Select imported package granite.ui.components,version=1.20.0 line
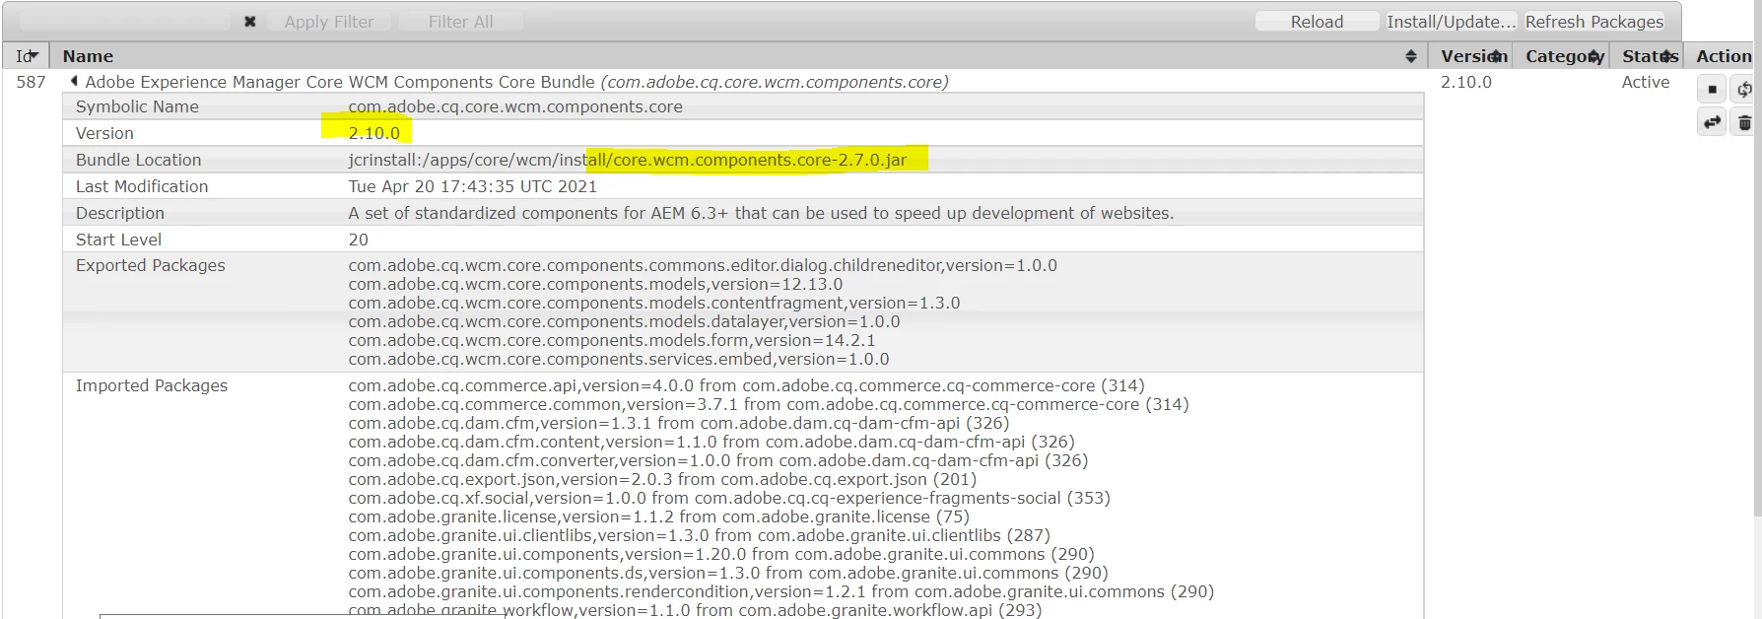Screen dimensions: 1762x619 [x=720, y=554]
